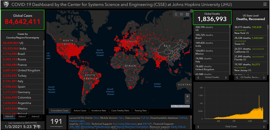Select India in the cases list
270x130 pixels.
22,48
